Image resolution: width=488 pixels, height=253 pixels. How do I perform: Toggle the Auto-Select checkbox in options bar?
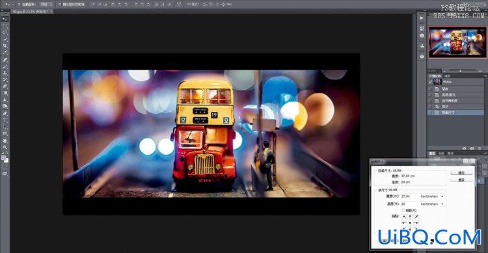[x=19, y=5]
